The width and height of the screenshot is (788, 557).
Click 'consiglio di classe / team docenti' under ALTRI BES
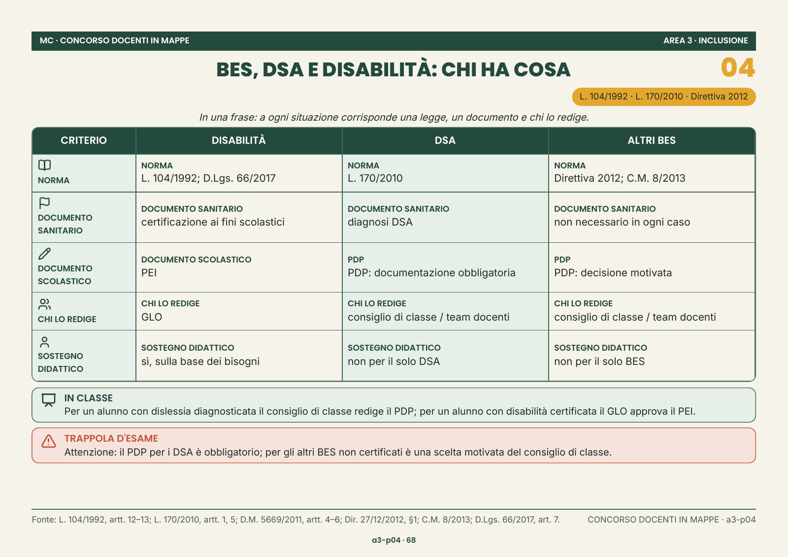635,317
